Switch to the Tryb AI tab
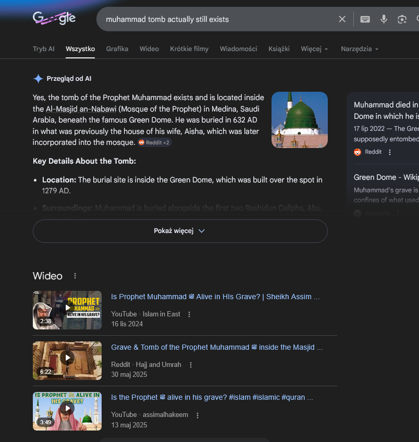The height and width of the screenshot is (442, 419). (x=43, y=49)
